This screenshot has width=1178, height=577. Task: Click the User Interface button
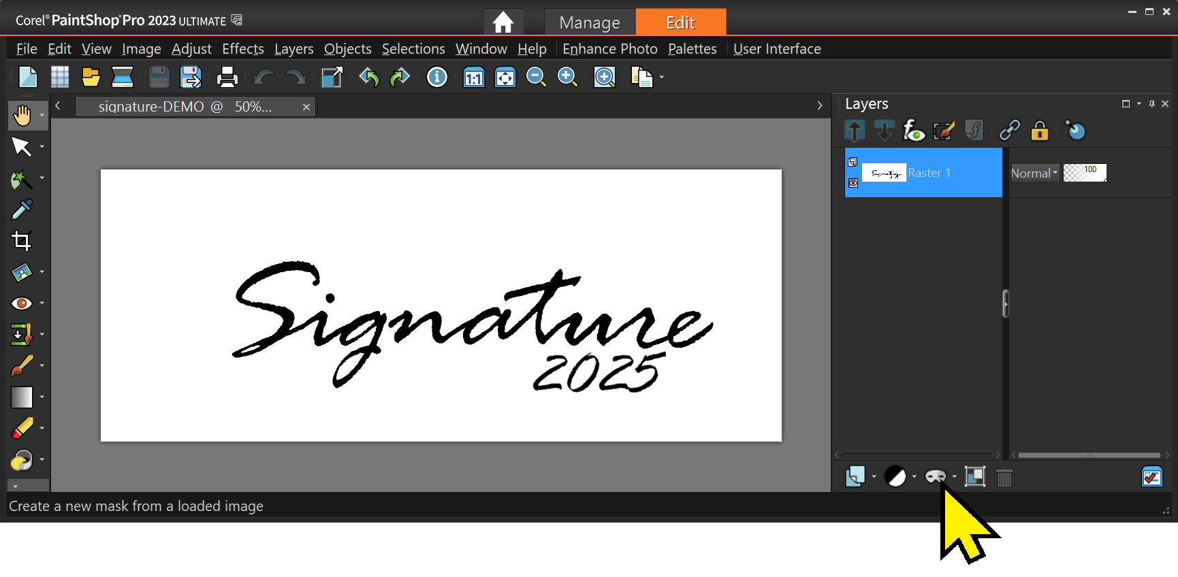click(x=776, y=49)
